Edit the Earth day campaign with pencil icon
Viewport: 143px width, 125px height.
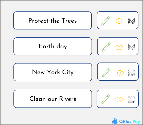click(106, 47)
